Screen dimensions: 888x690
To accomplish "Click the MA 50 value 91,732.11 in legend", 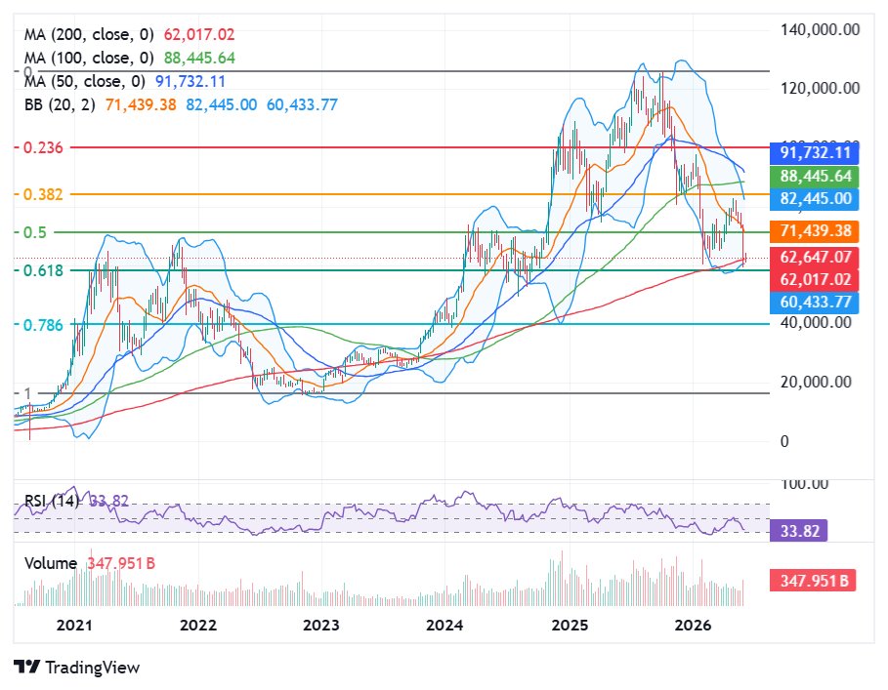I will point(190,81).
